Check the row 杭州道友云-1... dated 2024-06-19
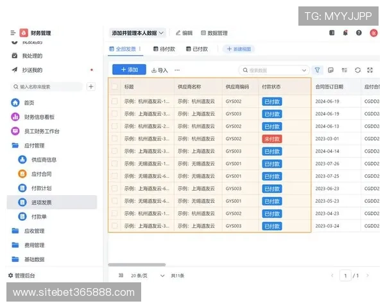The image size is (385, 308). click(x=114, y=101)
